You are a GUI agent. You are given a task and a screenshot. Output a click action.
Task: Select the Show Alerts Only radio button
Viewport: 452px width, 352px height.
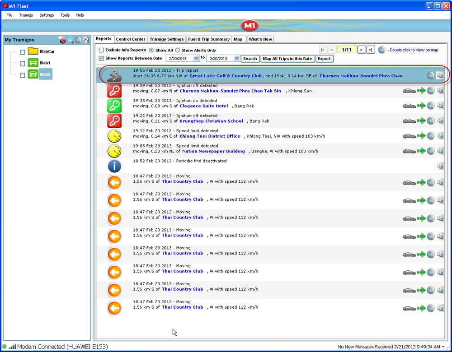[x=177, y=50]
